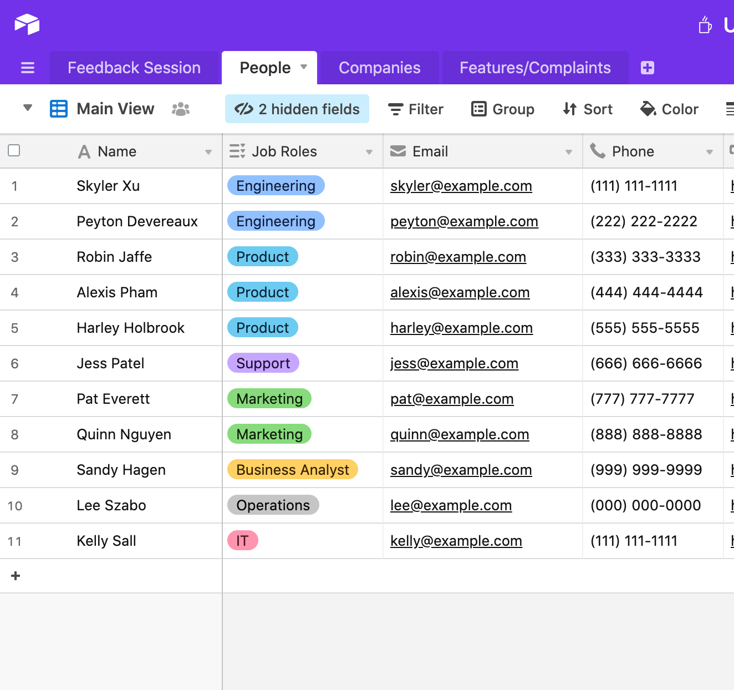Open the robin@example.com link
The height and width of the screenshot is (690, 734).
[458, 257]
